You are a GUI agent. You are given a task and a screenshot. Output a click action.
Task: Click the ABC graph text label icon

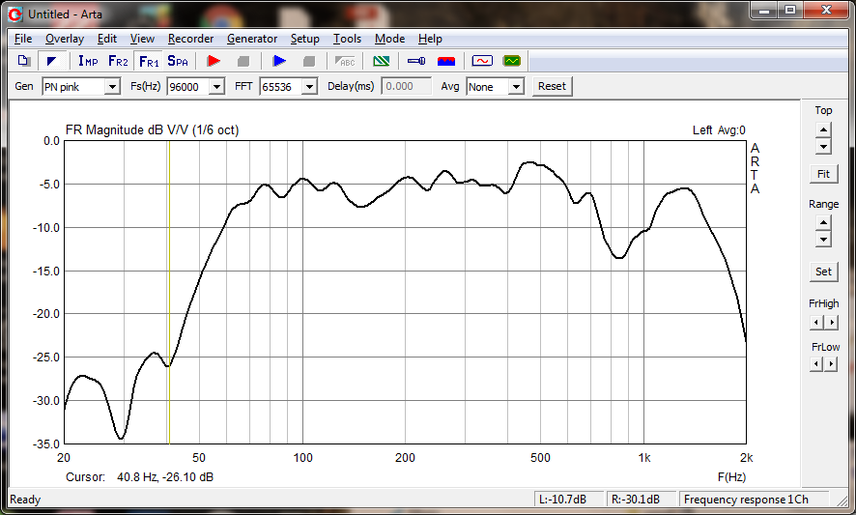pyautogui.click(x=345, y=61)
